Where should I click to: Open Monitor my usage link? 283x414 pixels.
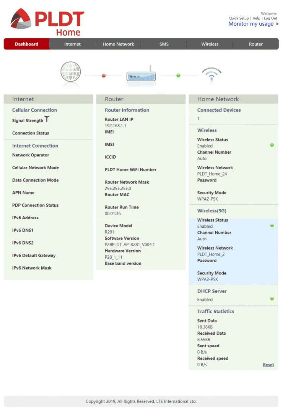click(251, 24)
